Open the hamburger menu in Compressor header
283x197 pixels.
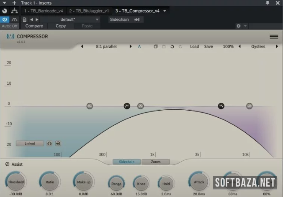tap(274, 37)
